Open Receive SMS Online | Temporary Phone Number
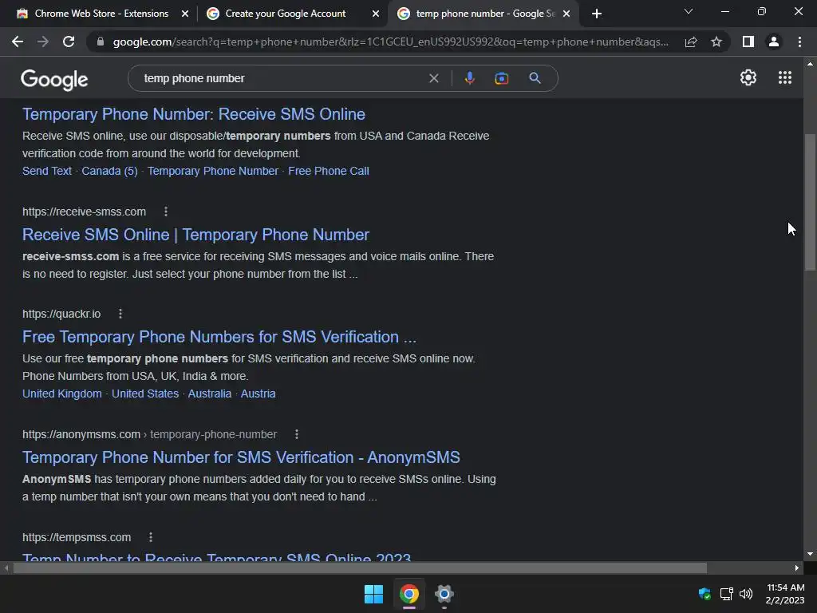The height and width of the screenshot is (613, 817). click(196, 235)
